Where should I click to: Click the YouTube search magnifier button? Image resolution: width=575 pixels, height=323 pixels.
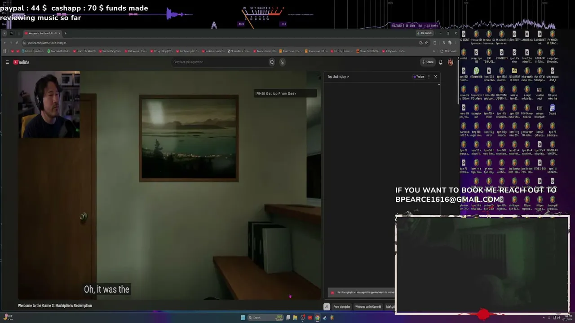[x=272, y=62]
